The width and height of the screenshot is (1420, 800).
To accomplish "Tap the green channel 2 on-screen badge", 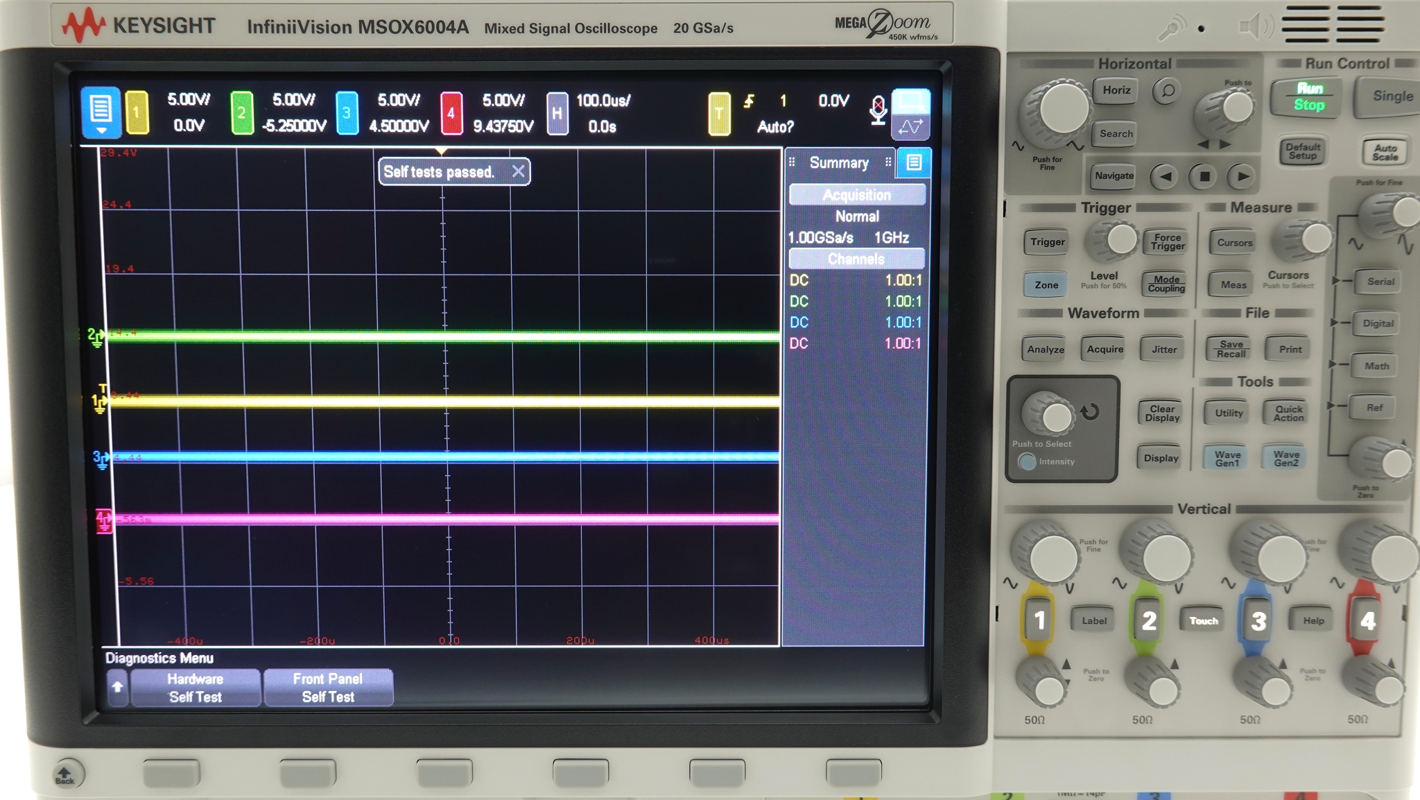I will [241, 112].
